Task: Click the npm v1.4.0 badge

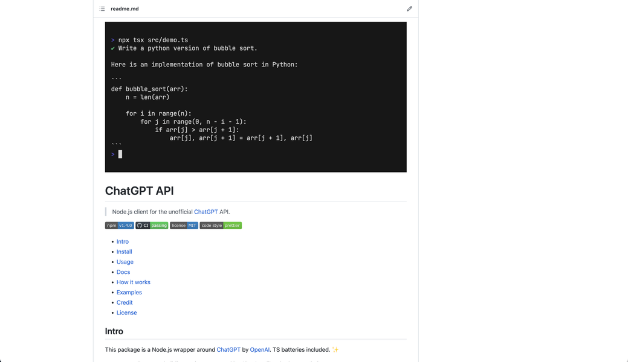Action: 119,226
